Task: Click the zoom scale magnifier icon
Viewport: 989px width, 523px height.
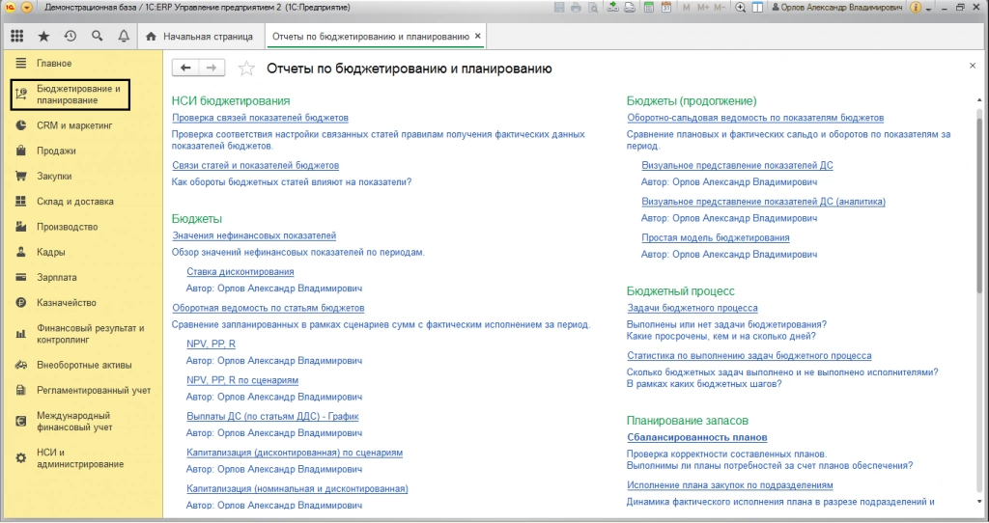Action: (740, 8)
